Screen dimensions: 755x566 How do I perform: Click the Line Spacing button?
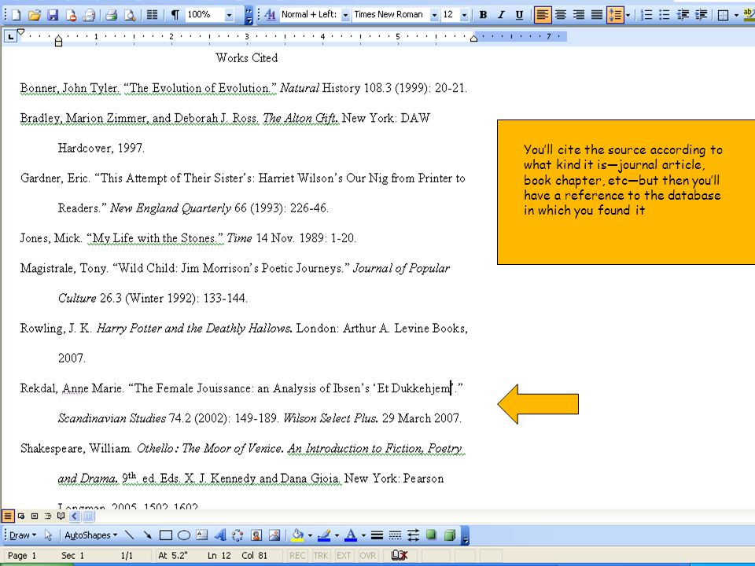pos(615,15)
